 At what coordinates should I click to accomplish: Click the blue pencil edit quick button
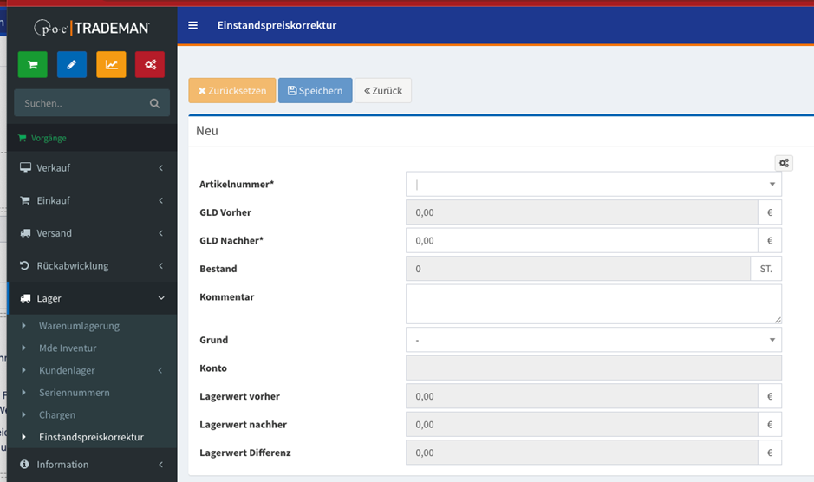pyautogui.click(x=72, y=64)
